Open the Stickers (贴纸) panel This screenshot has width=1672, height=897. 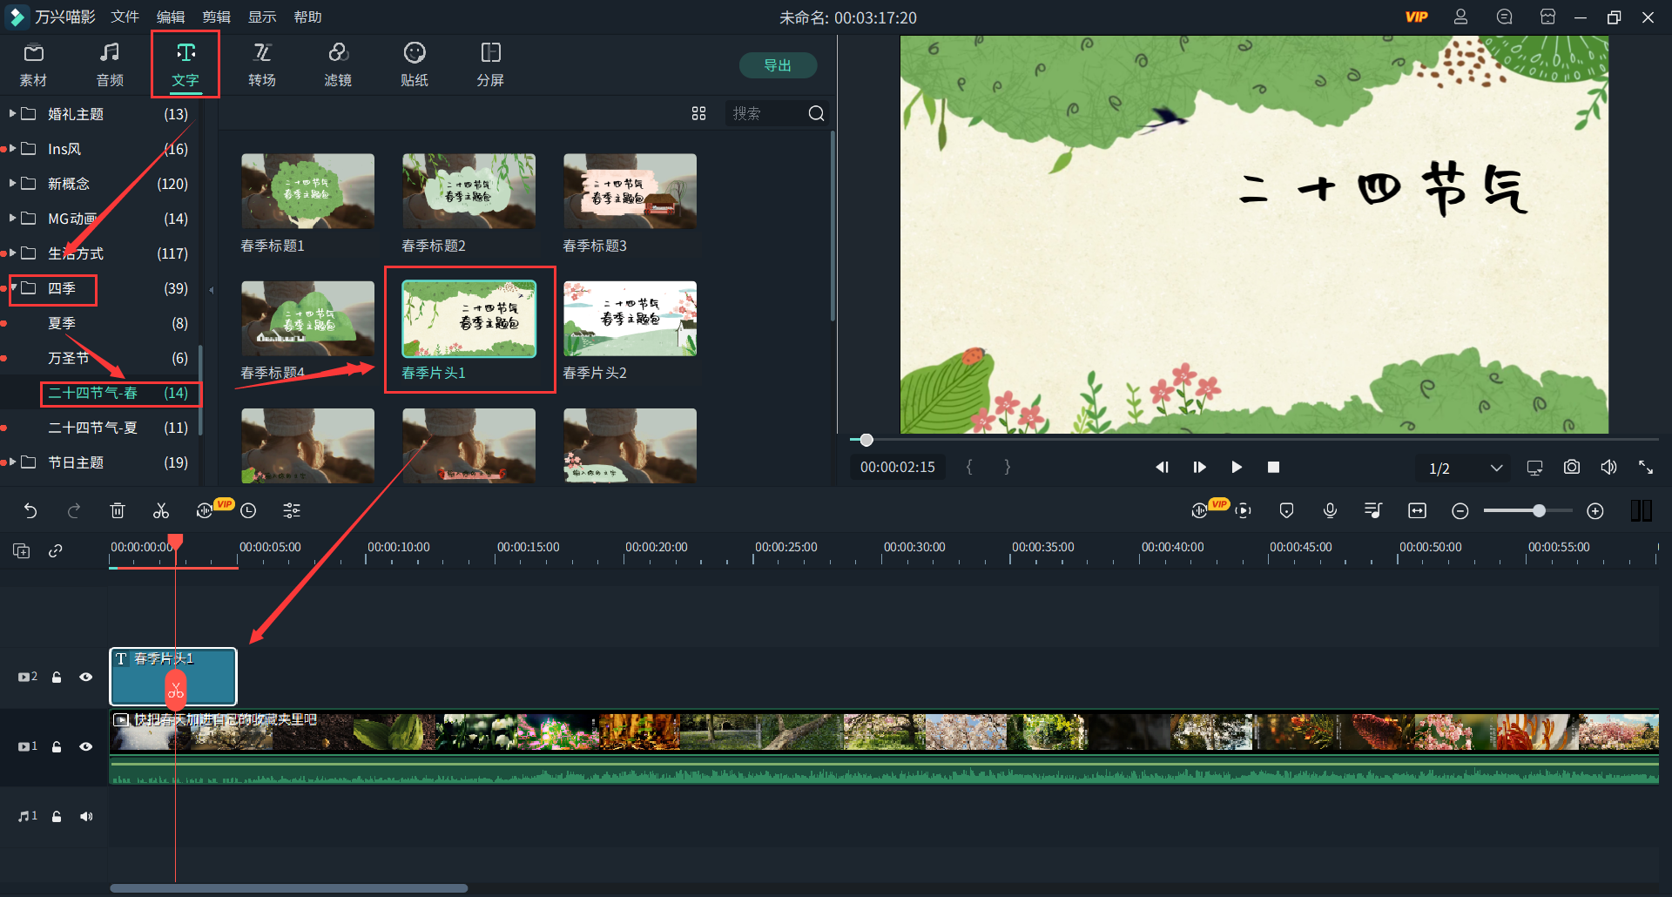click(414, 64)
